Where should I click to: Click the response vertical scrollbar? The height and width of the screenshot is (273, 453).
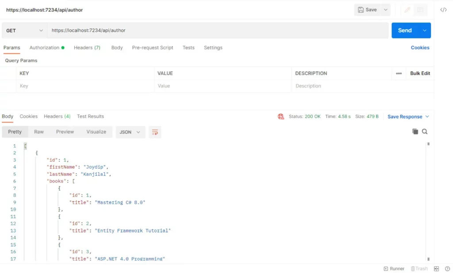coord(428,201)
